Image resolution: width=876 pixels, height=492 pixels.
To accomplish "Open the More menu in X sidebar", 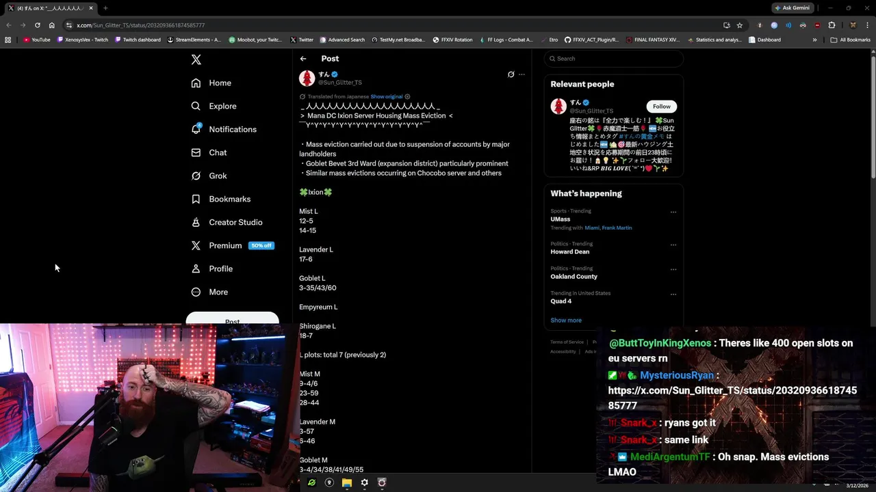I will click(209, 292).
